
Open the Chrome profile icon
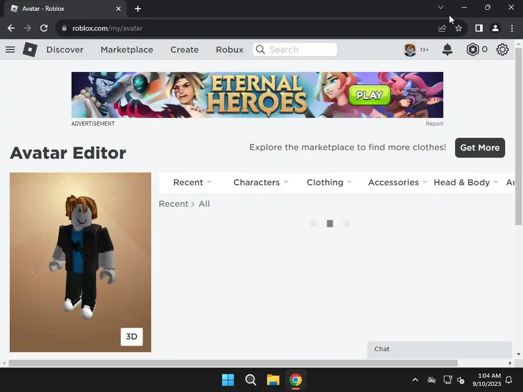[495, 29]
